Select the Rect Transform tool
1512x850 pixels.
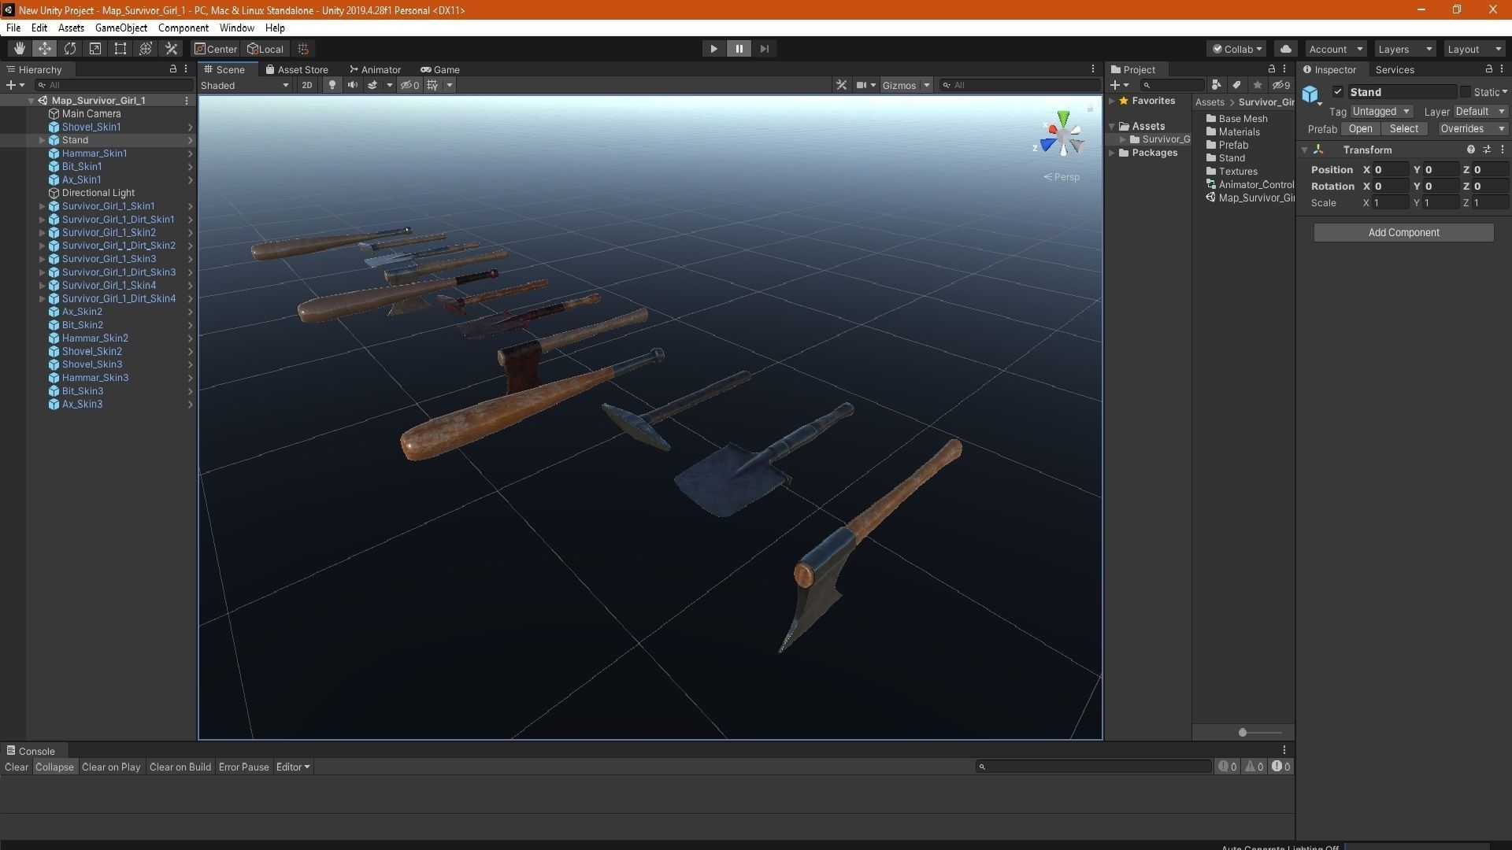pos(120,49)
